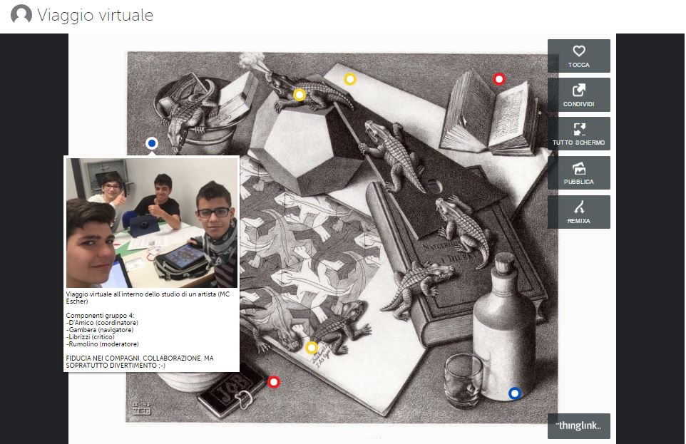
Task: Click the blue hotspot at the bottle base
Action: 515,393
